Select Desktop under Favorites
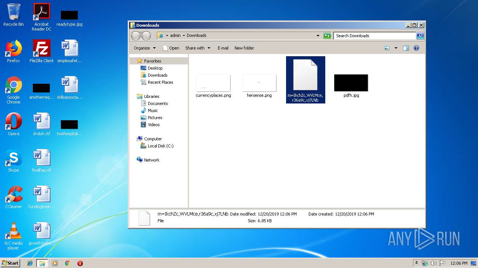Viewport: 478px width, 268px height. (155, 68)
